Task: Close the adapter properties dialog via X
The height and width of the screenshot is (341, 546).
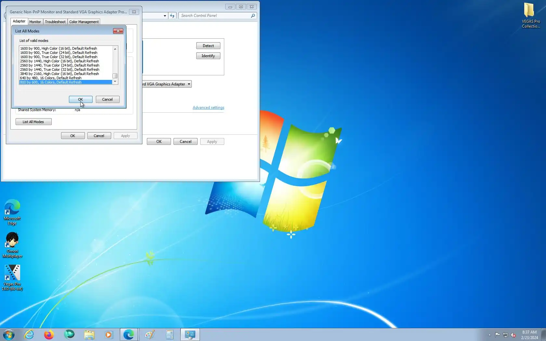Action: [x=134, y=12]
